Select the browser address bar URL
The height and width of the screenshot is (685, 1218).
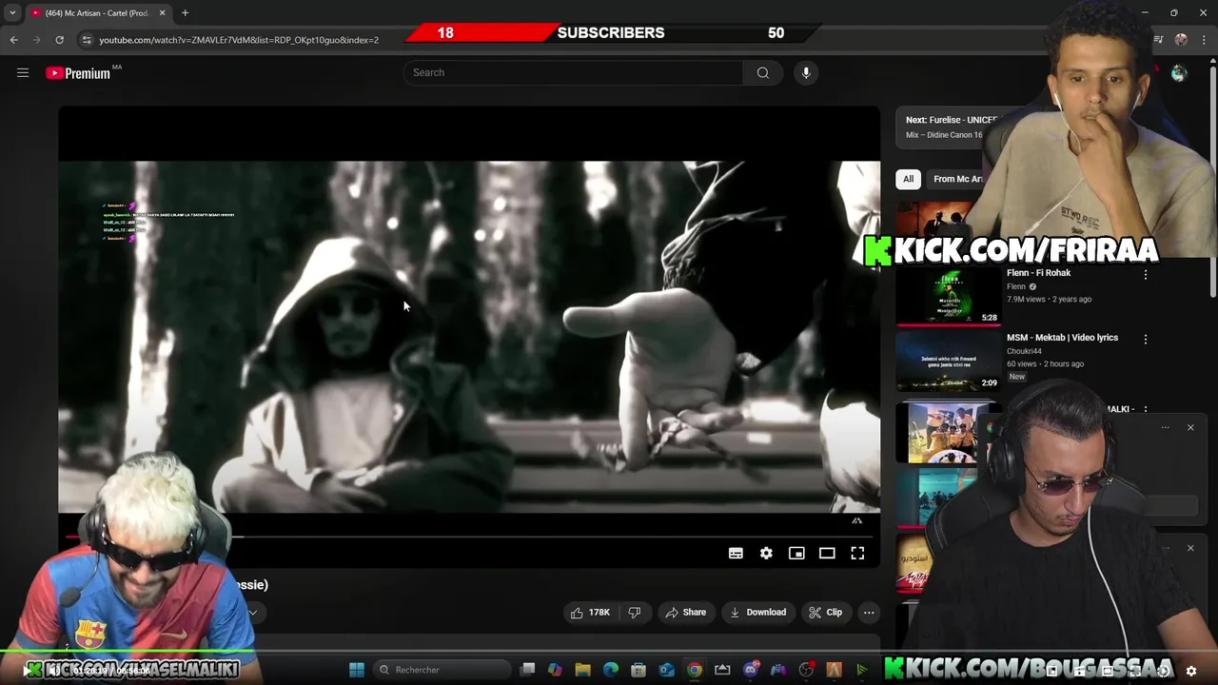point(238,40)
